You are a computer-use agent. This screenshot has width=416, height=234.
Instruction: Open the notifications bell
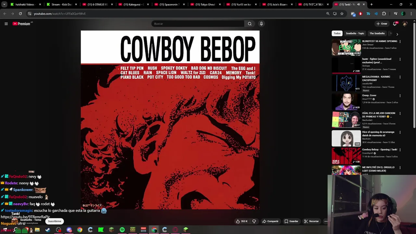tap(395, 24)
